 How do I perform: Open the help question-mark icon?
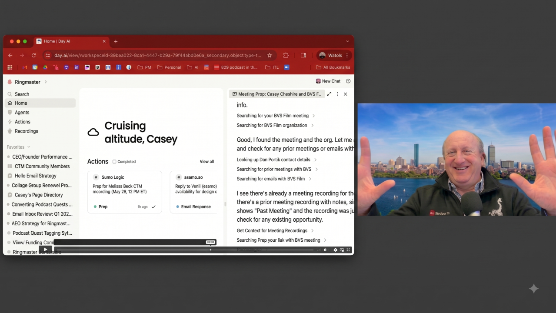click(348, 81)
